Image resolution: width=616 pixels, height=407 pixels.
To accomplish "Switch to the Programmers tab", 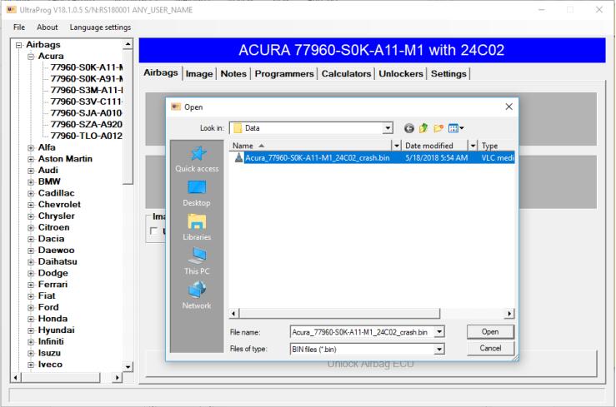I will coord(284,74).
